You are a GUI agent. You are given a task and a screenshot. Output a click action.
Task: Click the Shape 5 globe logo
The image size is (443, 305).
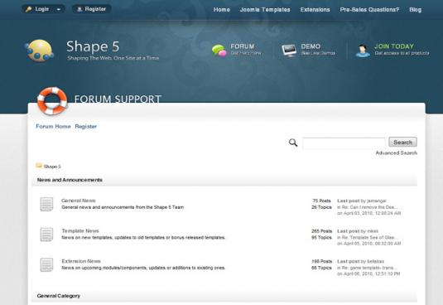coord(39,51)
